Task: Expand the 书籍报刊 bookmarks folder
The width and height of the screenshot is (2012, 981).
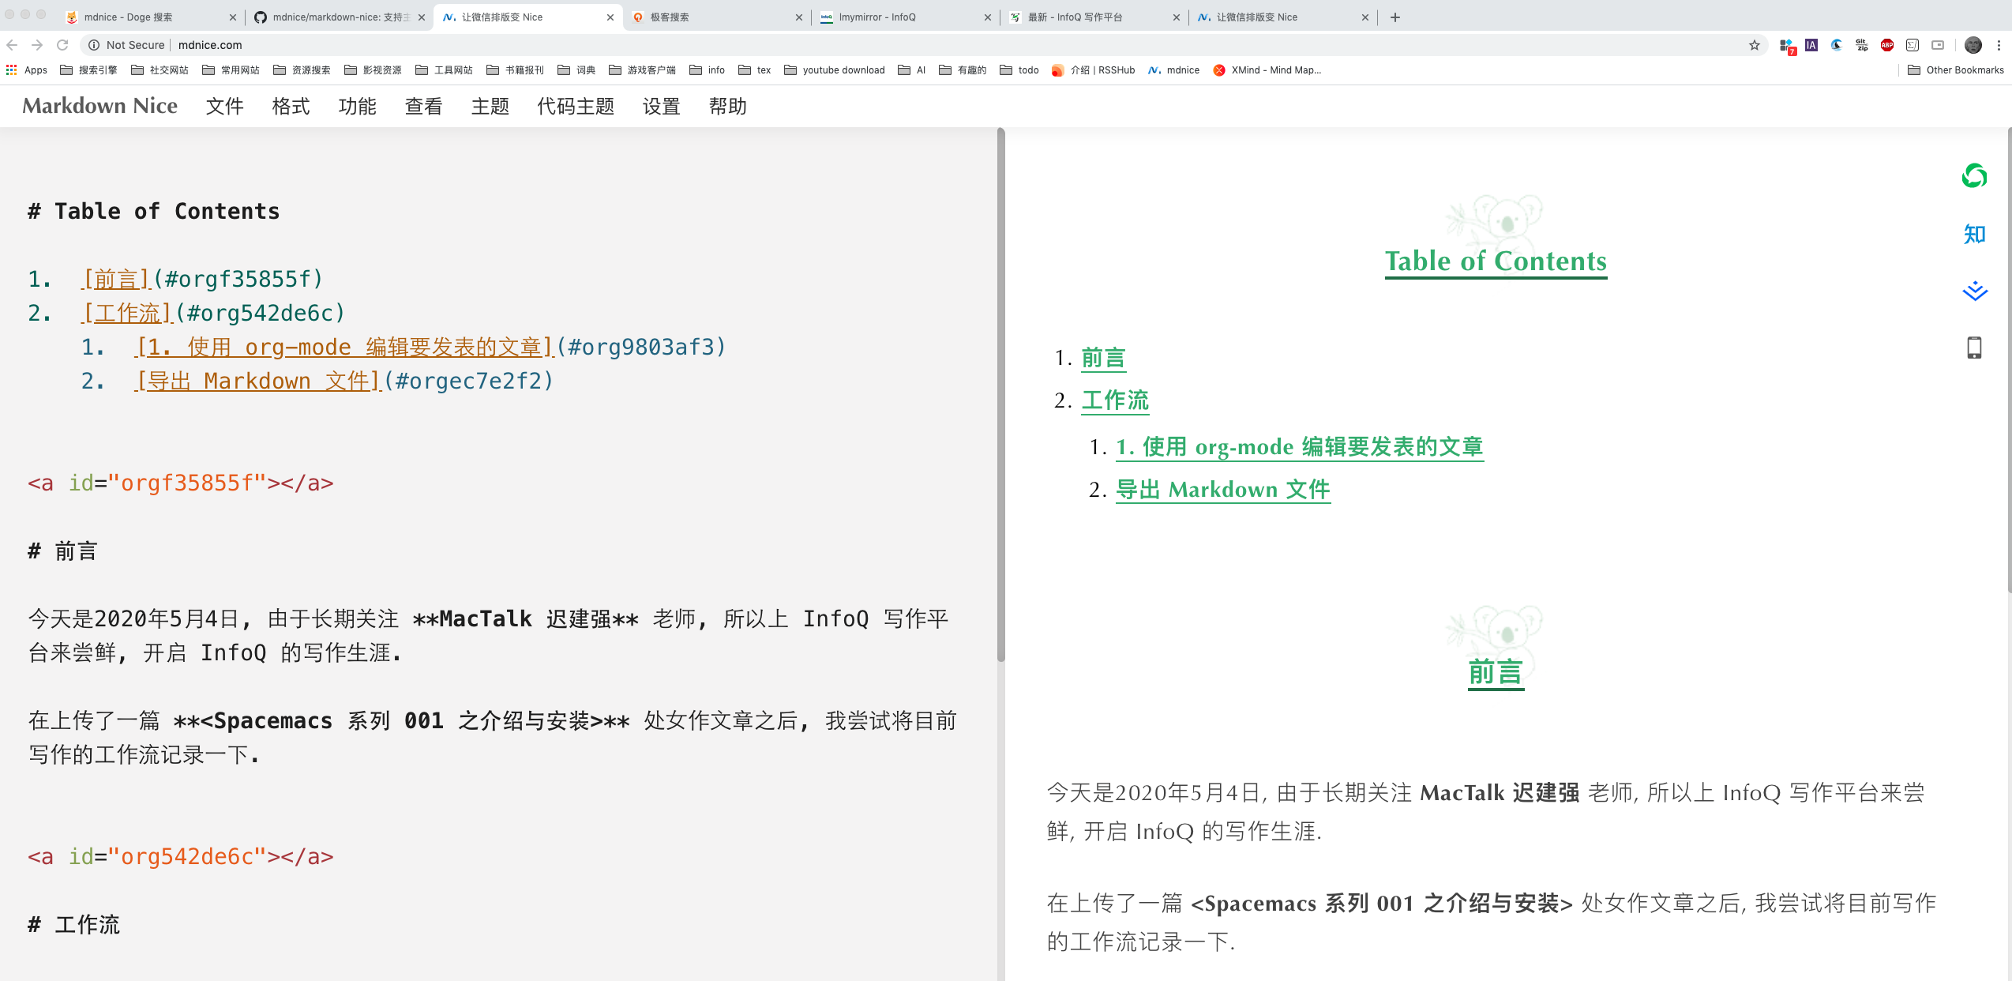Action: click(x=516, y=70)
